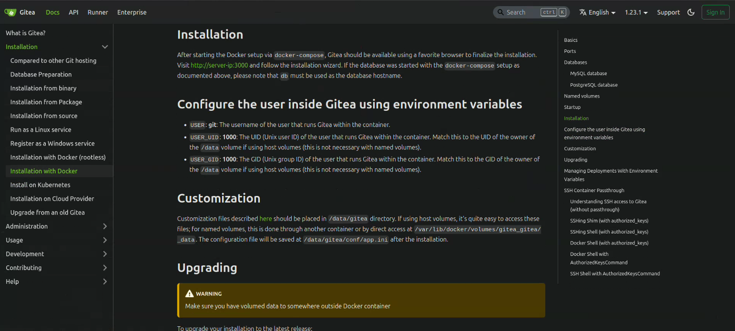Open Installation with Docker (rootless)
This screenshot has width=735, height=331.
click(58, 157)
